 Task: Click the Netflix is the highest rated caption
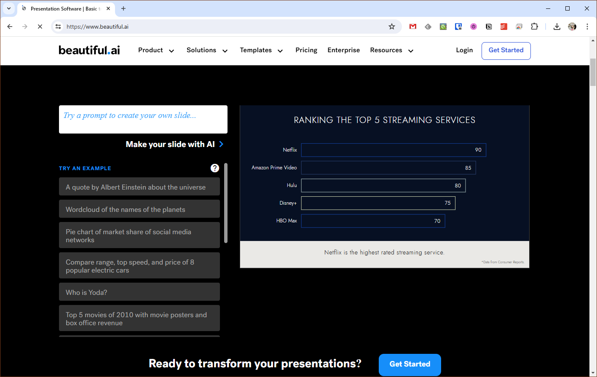point(384,252)
